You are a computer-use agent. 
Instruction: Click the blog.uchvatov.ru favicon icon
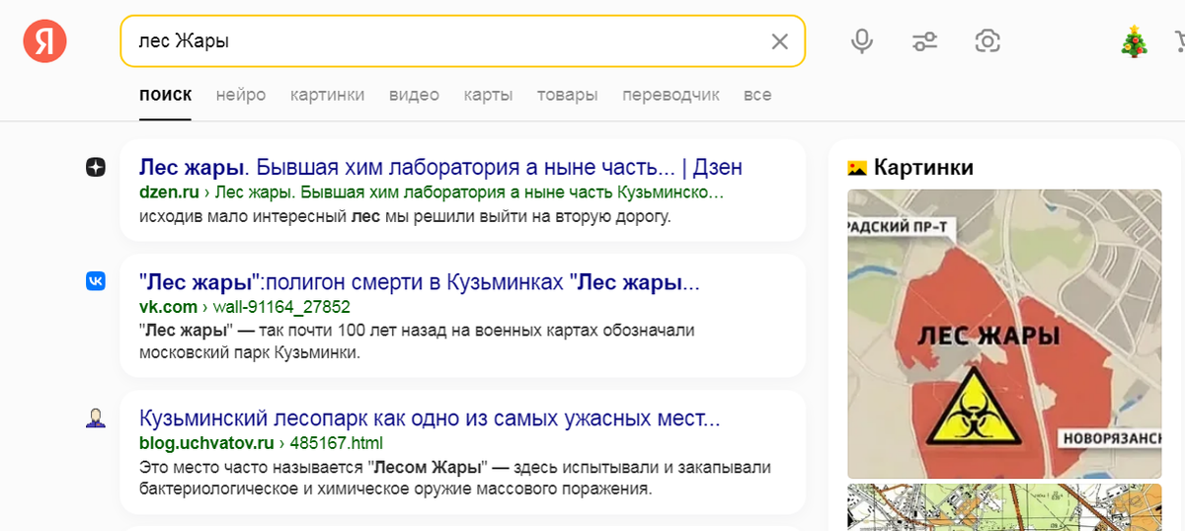[95, 418]
